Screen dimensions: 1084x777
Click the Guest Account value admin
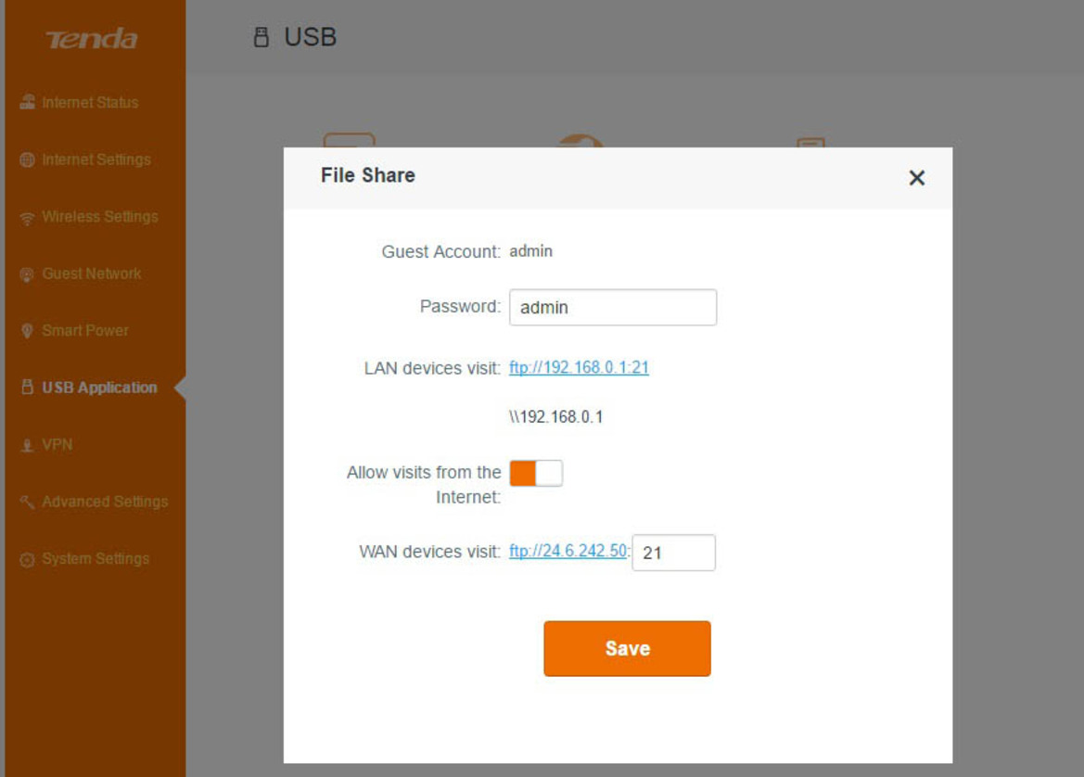coord(531,251)
